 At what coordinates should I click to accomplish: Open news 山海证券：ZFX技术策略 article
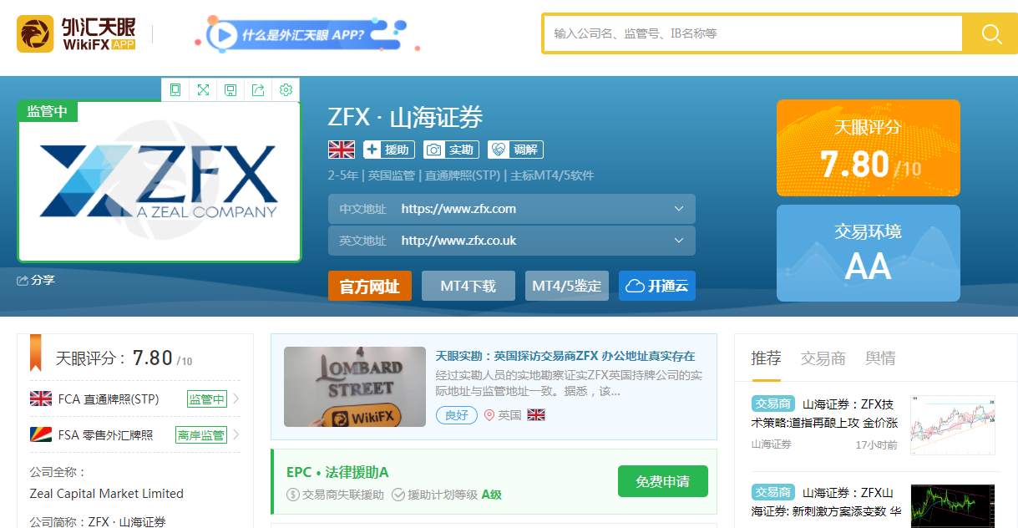(825, 412)
